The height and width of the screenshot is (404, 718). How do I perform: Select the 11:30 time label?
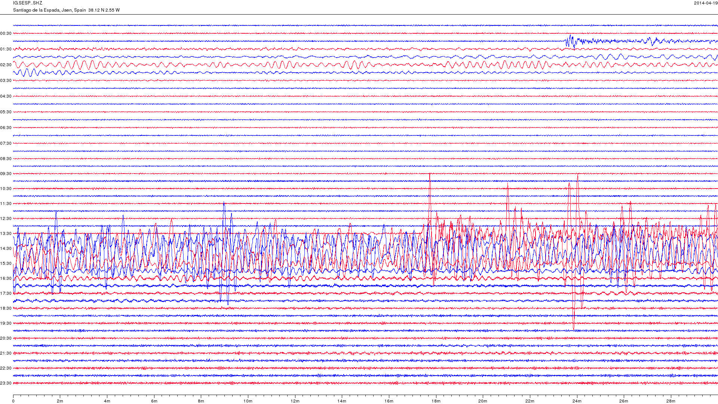(6, 204)
